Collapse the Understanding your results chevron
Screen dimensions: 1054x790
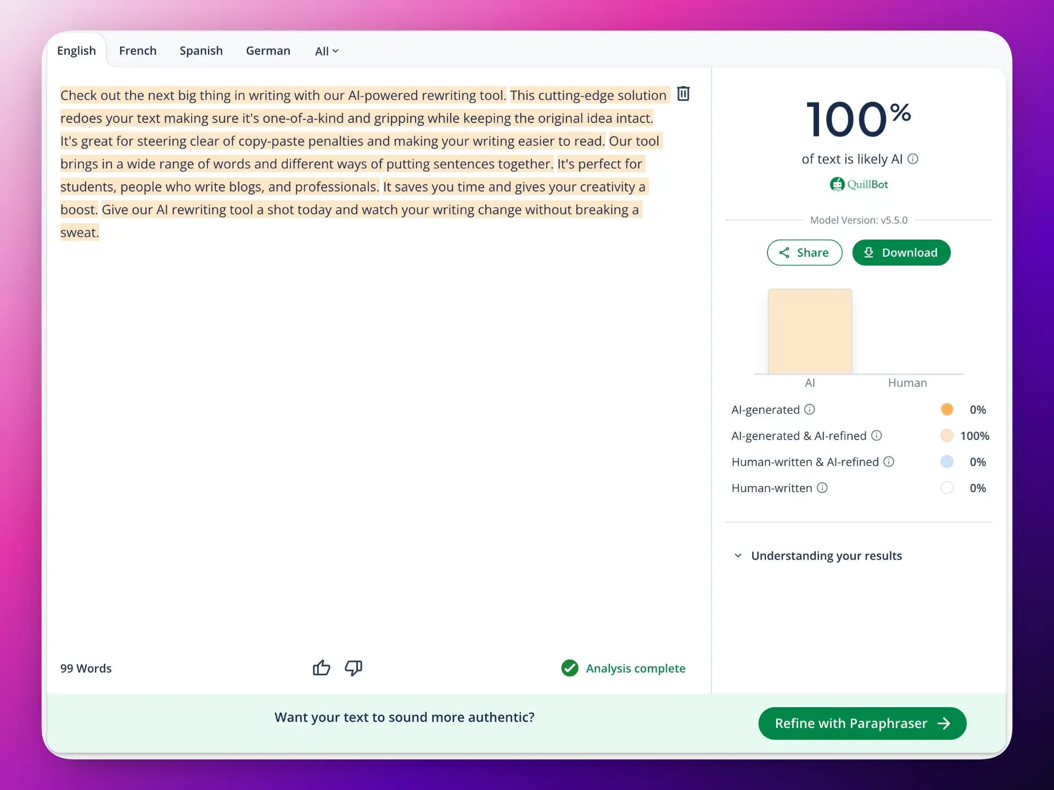(738, 555)
